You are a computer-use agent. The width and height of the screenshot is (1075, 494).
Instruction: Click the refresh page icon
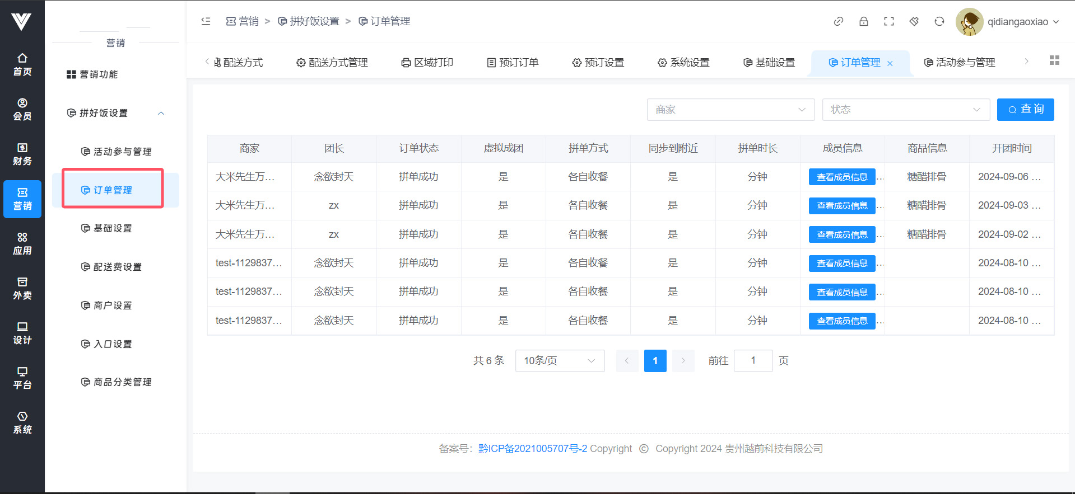pos(939,21)
